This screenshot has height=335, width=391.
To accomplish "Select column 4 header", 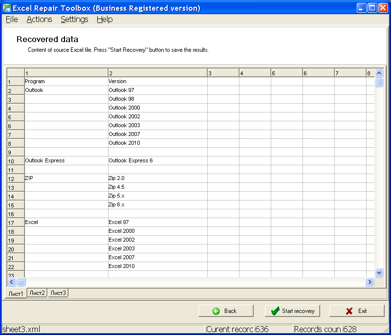I will [255, 73].
